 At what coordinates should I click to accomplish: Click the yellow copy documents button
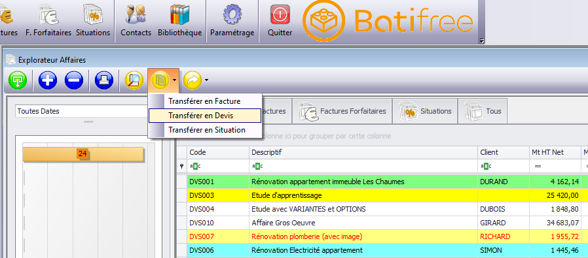tap(160, 80)
